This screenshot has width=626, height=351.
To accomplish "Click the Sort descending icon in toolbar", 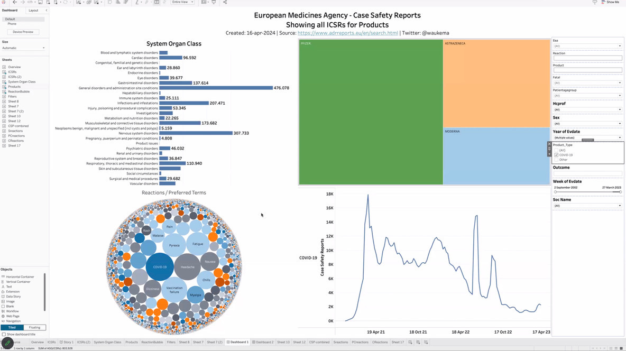I will [126, 2].
